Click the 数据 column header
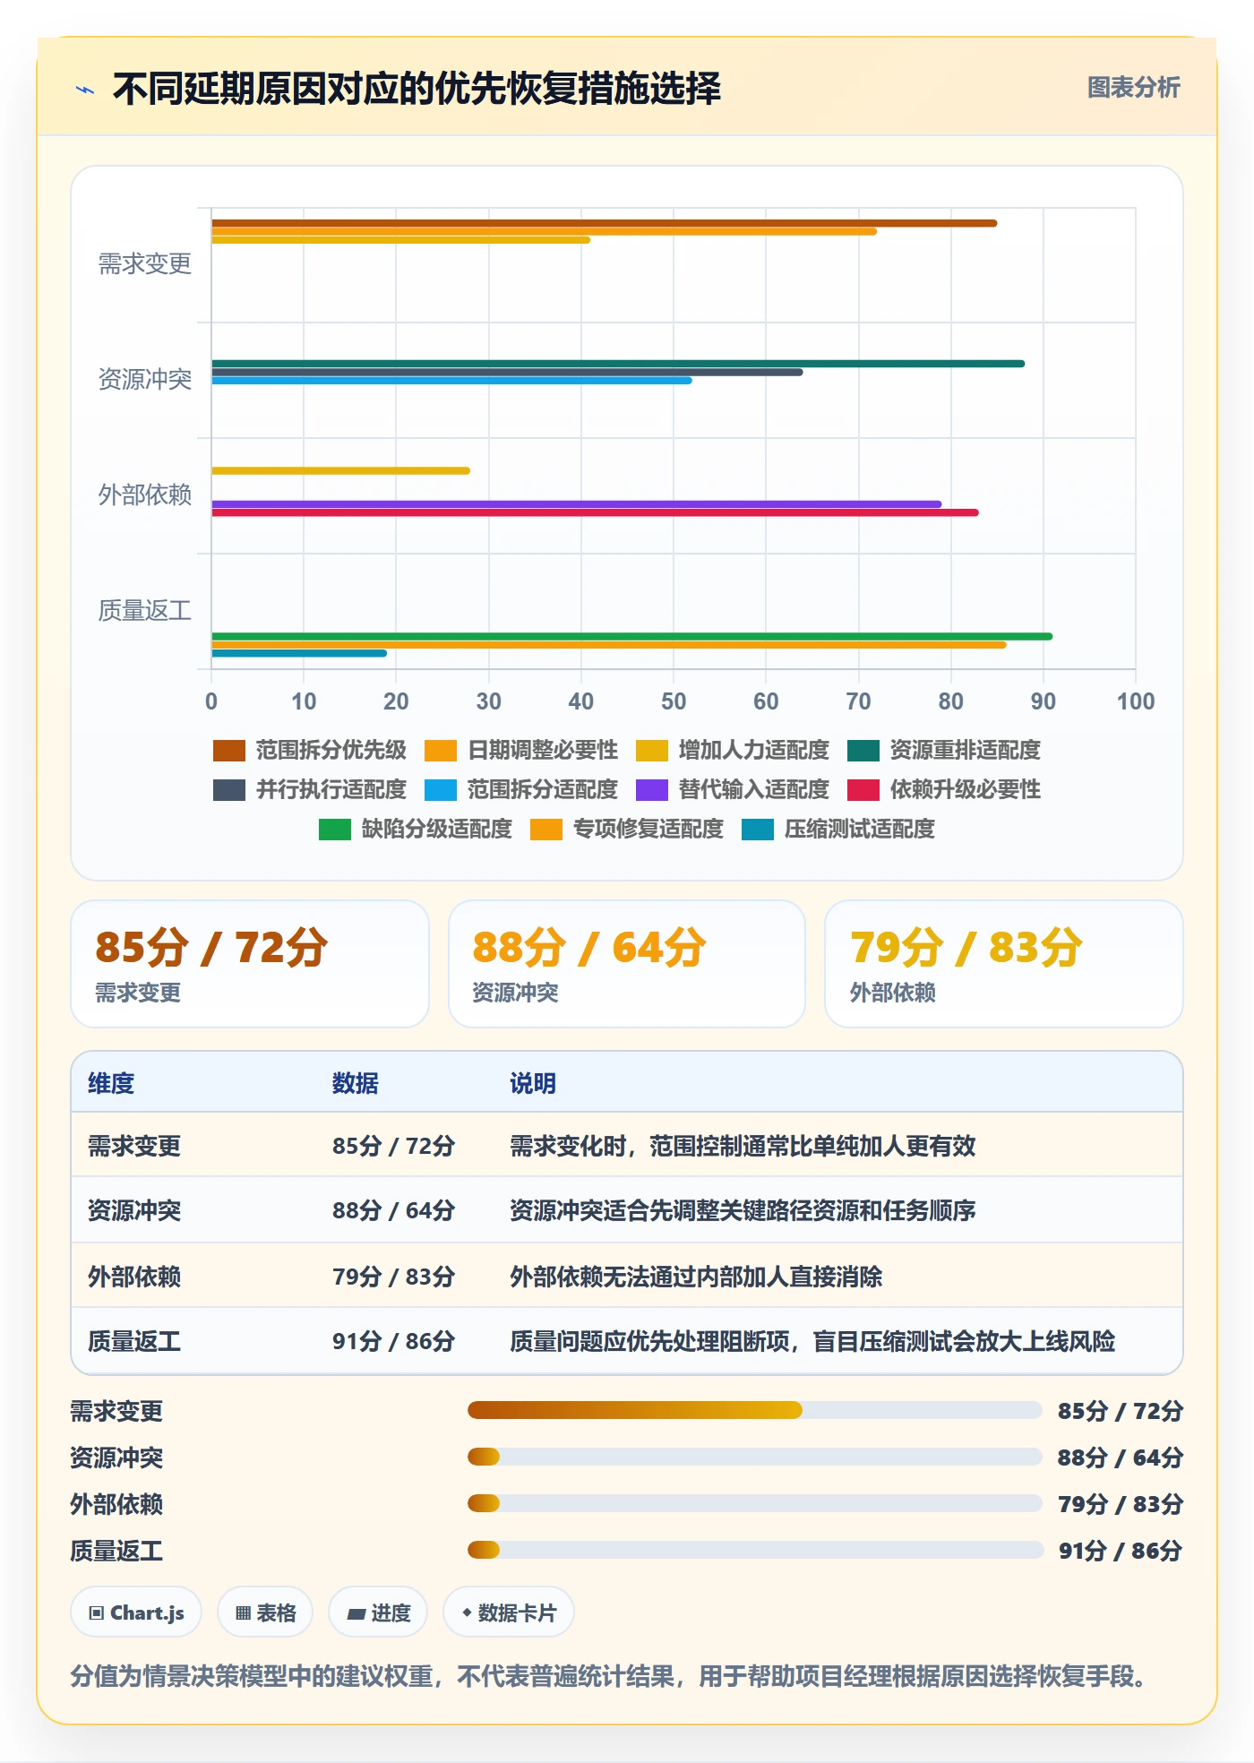 pyautogui.click(x=356, y=1083)
